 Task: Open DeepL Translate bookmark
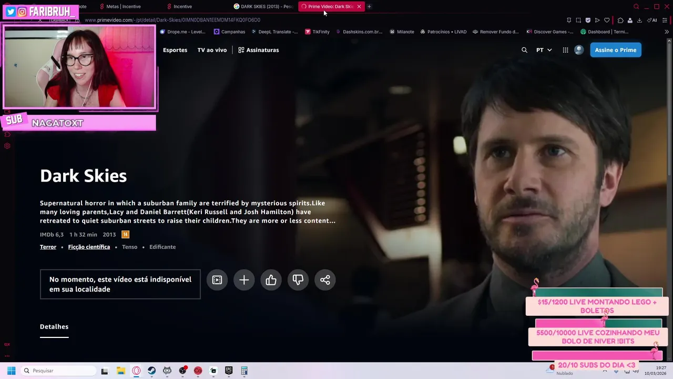point(274,32)
